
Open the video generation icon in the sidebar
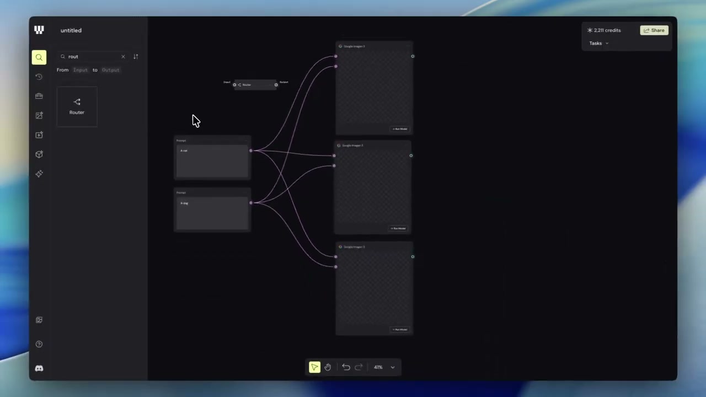click(39, 135)
